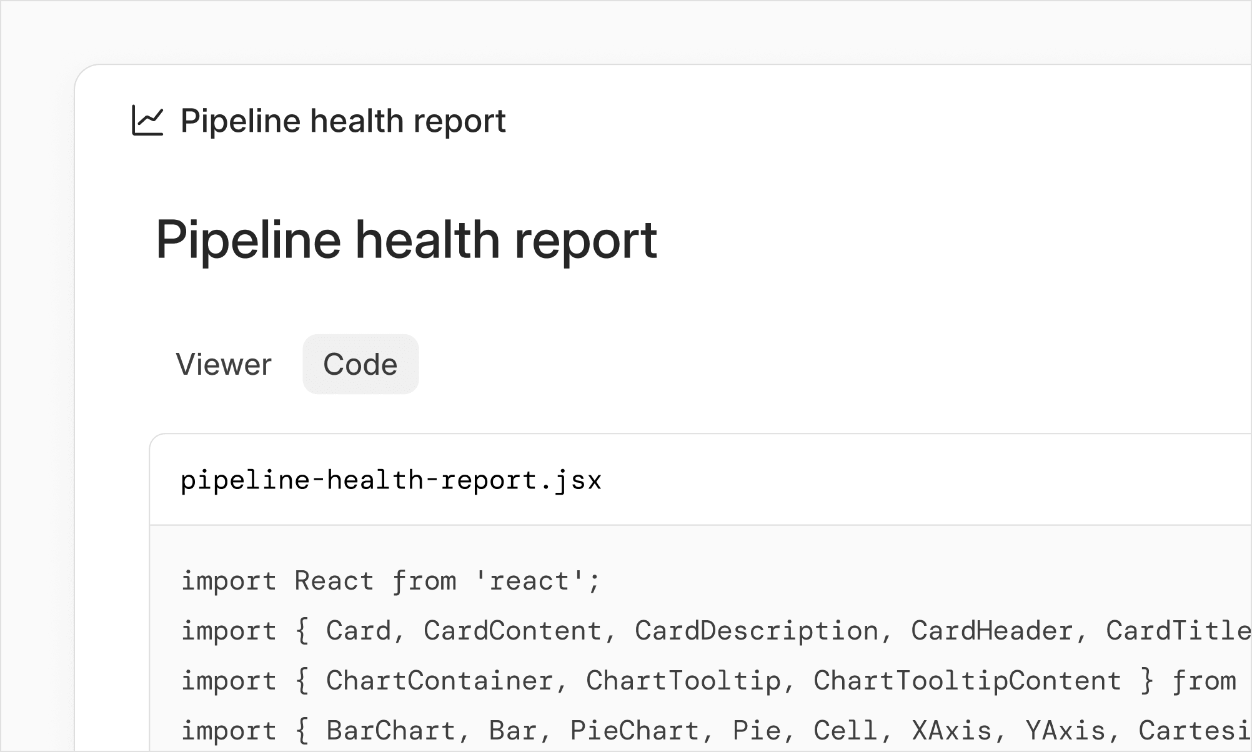Click YAxis in the code
1252x752 pixels.
(1065, 731)
